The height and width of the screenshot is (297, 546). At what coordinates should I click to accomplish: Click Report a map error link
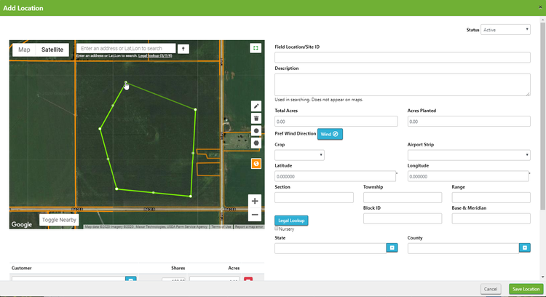coord(249,226)
